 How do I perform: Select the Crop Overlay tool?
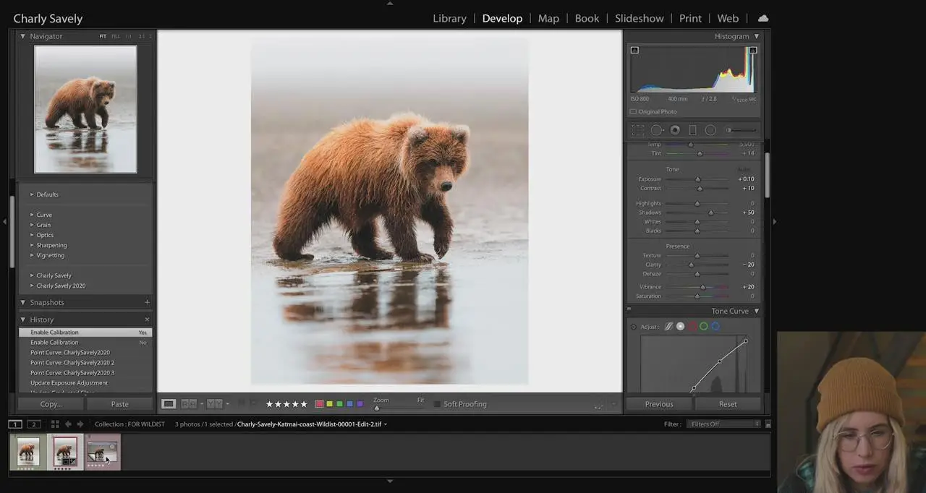(x=638, y=130)
